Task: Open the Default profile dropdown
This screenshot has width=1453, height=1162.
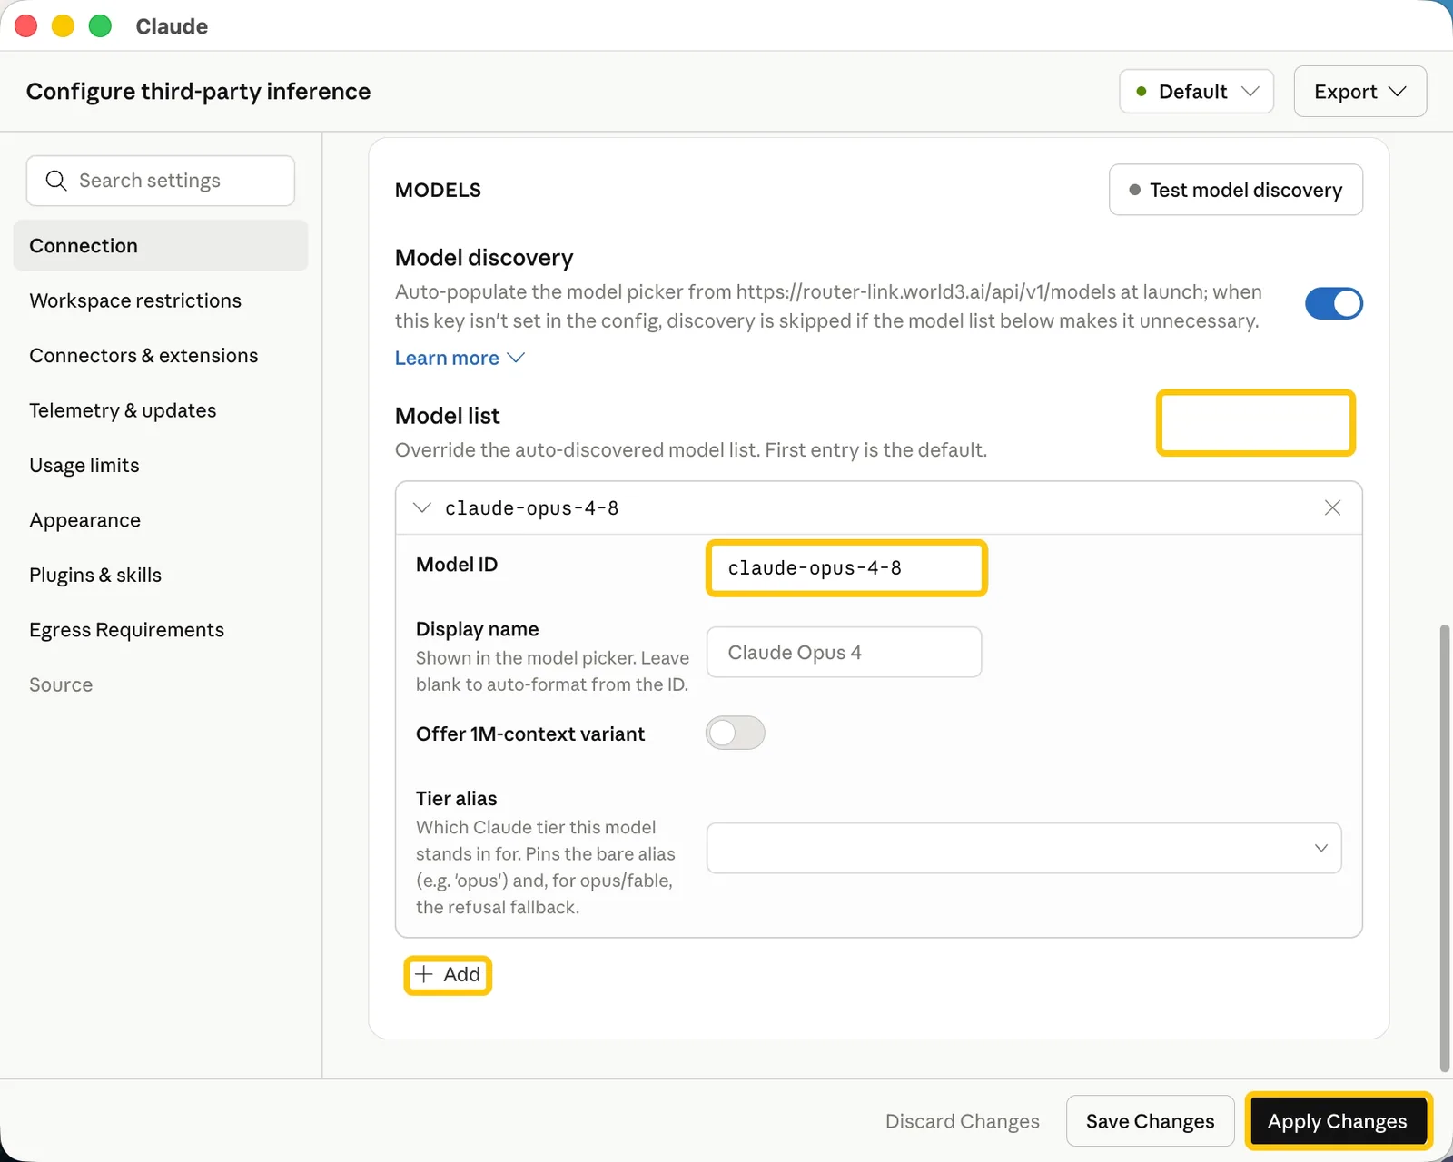Action: 1196,91
